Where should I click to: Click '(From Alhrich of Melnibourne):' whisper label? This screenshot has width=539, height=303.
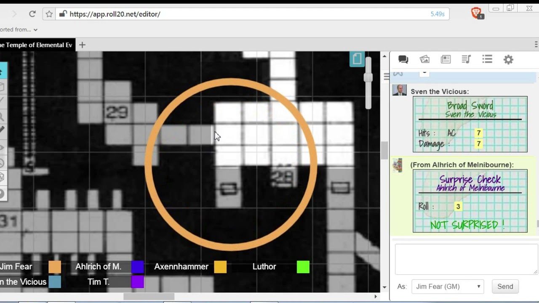click(x=462, y=165)
